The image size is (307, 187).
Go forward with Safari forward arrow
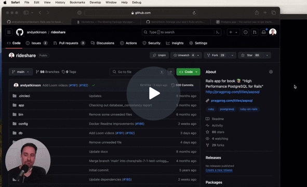click(x=48, y=13)
